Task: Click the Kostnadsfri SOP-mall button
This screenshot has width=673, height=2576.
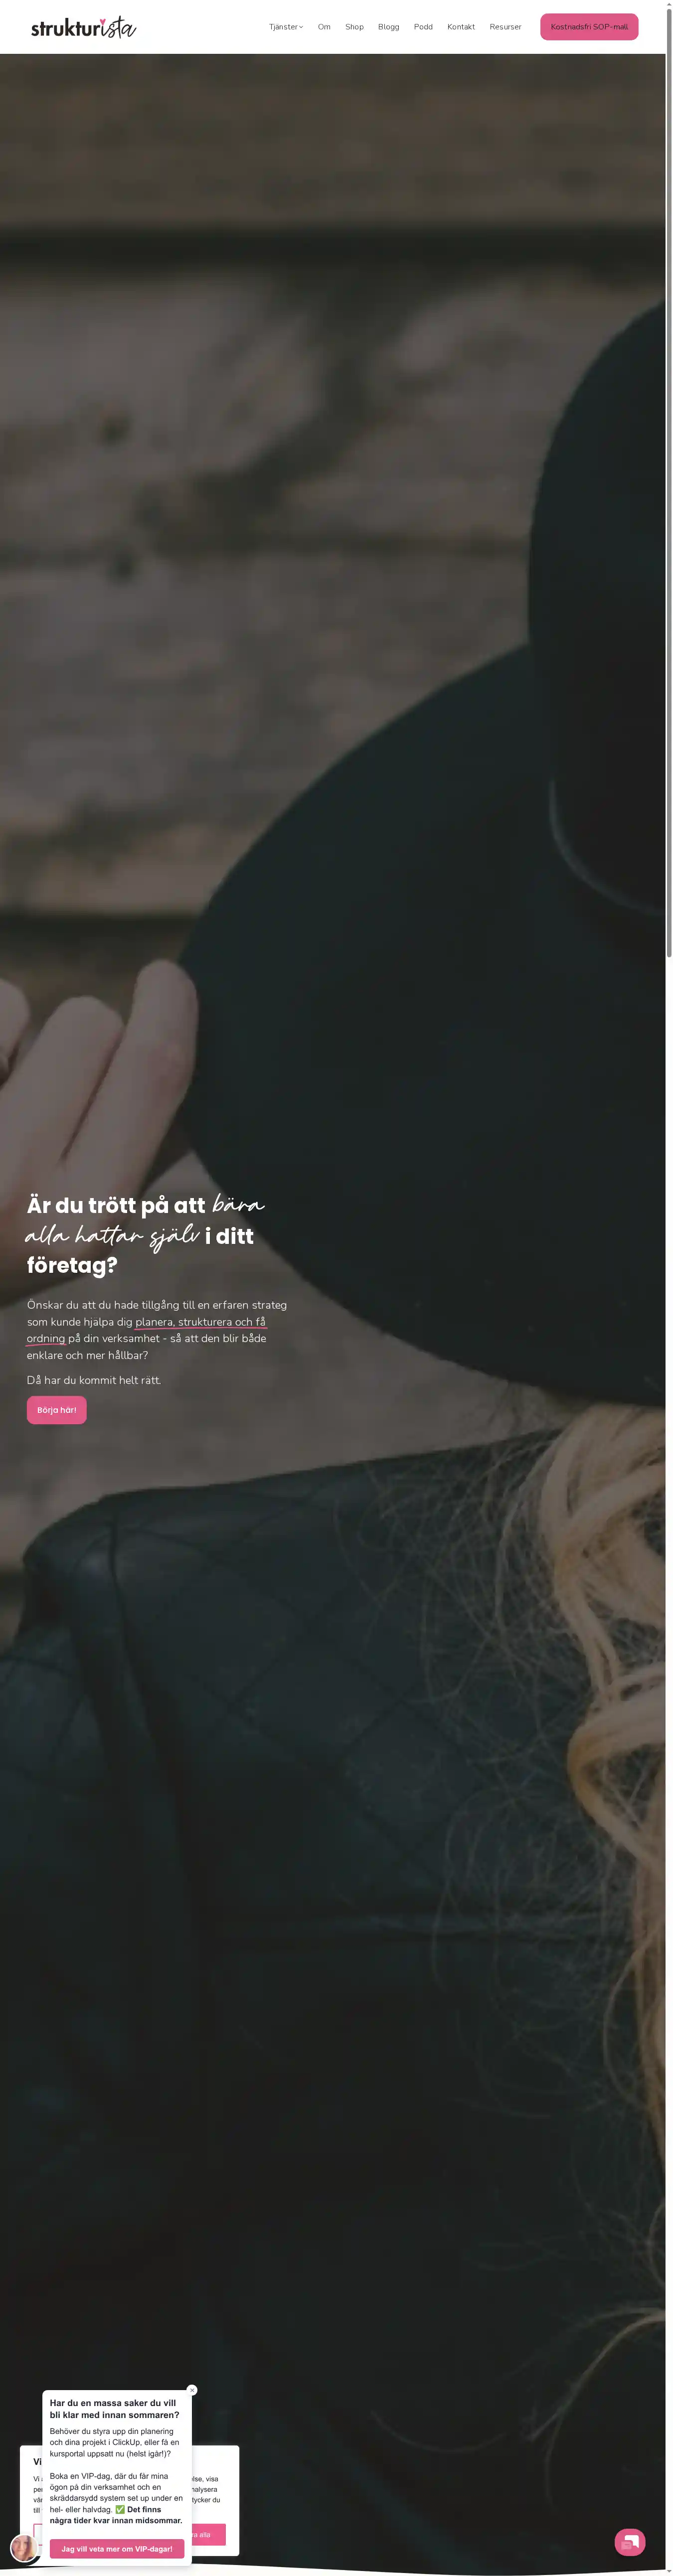Action: [589, 27]
